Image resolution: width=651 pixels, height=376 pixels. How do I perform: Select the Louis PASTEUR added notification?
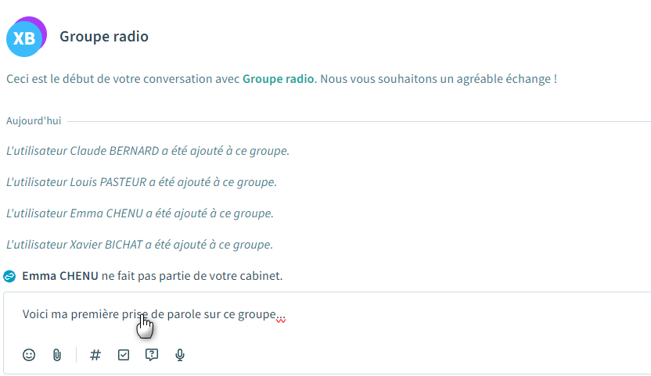142,181
